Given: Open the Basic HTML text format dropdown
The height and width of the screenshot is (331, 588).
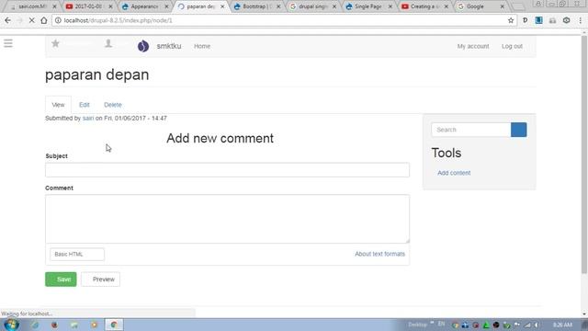Looking at the screenshot, I should pyautogui.click(x=77, y=254).
